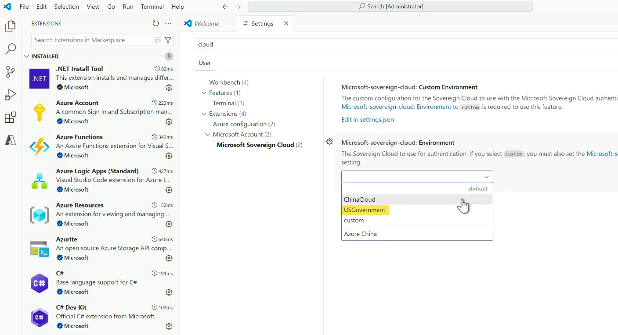Switch to the Welcome tab
The image size is (618, 335).
(x=208, y=24)
